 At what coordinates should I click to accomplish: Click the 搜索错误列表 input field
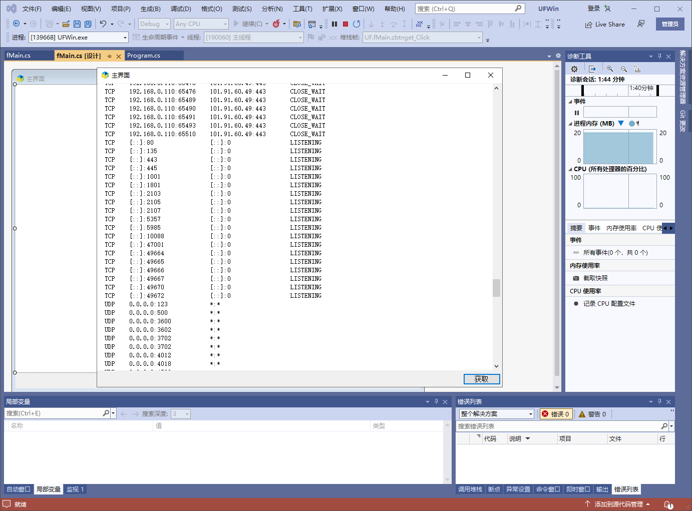coord(559,426)
